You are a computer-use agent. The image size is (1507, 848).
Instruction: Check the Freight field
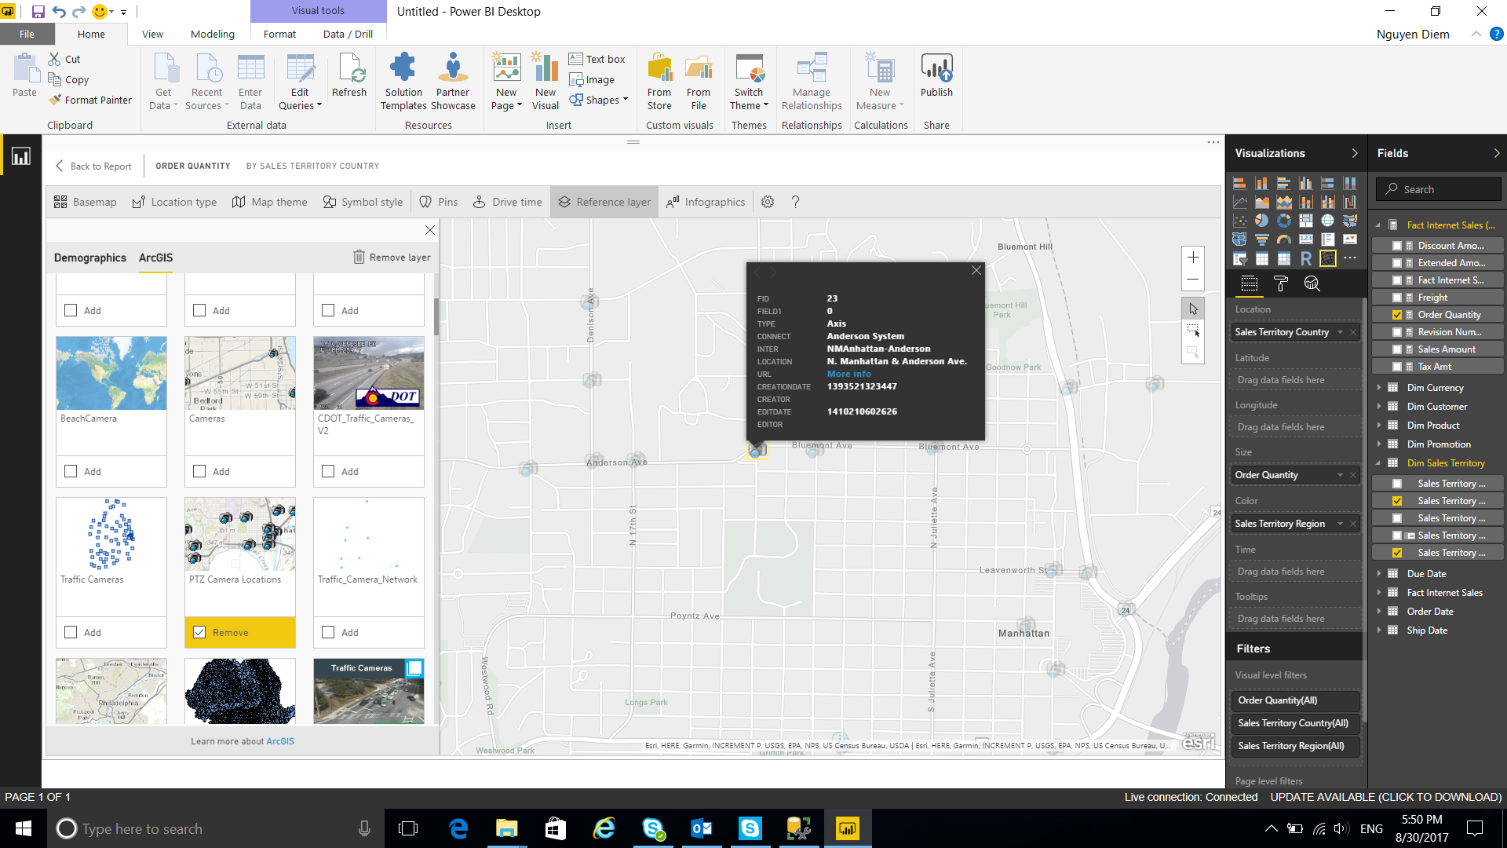point(1397,298)
